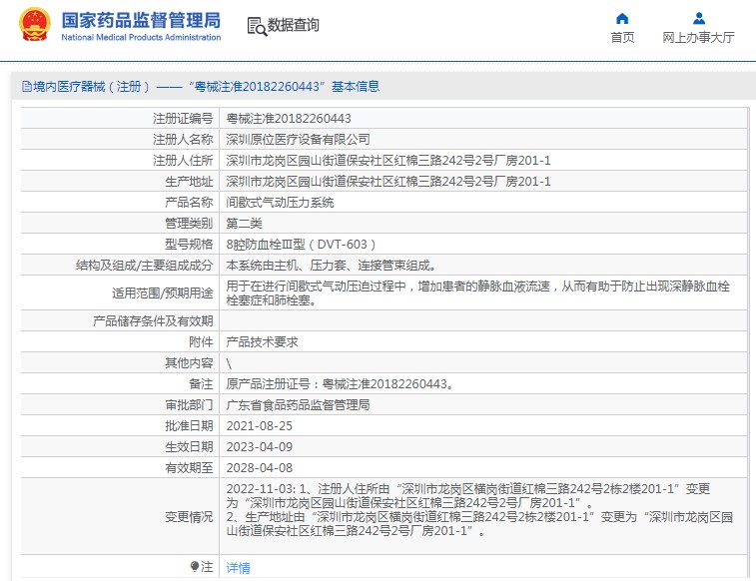Click the 批准日期 label
The width and height of the screenshot is (756, 581).
tap(189, 426)
